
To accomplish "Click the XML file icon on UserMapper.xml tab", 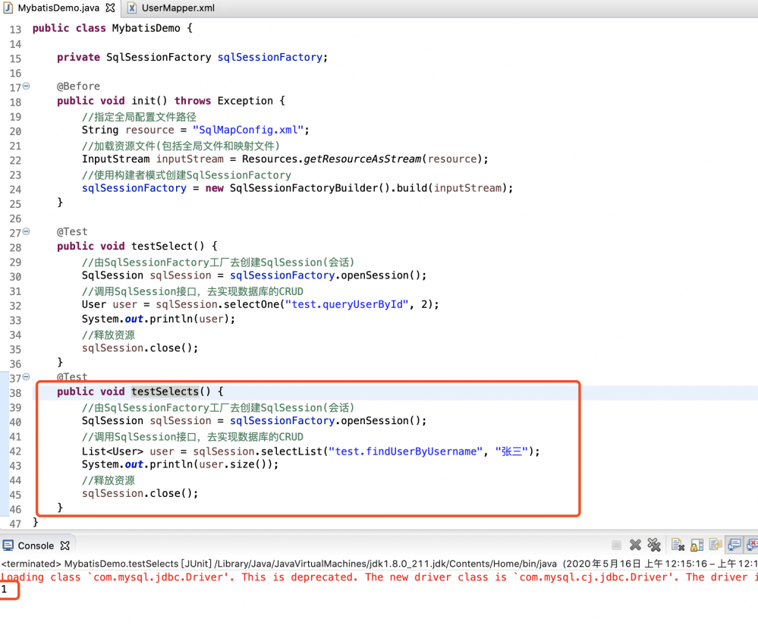I will point(131,8).
